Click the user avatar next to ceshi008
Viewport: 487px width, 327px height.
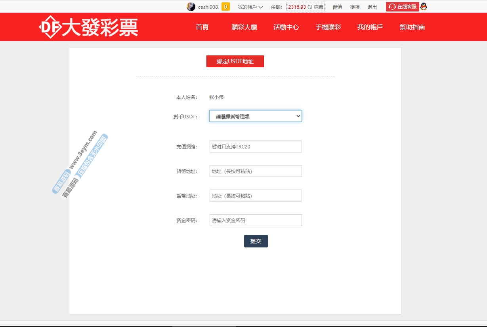(x=191, y=7)
